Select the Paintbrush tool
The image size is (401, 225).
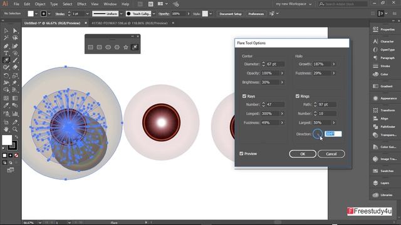[x=15, y=60]
